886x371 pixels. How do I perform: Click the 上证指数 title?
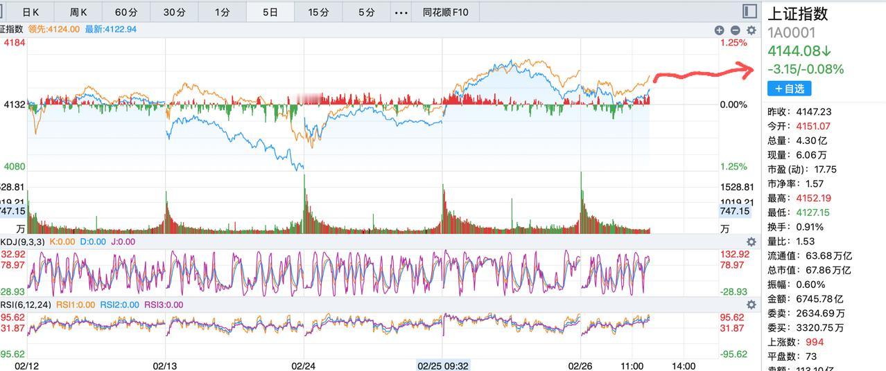pos(798,14)
